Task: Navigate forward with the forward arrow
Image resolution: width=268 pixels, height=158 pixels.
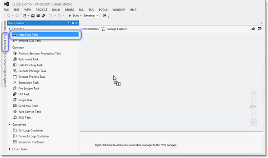Action: tap(17, 16)
